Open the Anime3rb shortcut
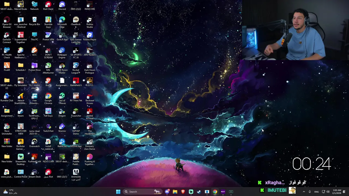The image size is (349, 196). tap(76, 175)
